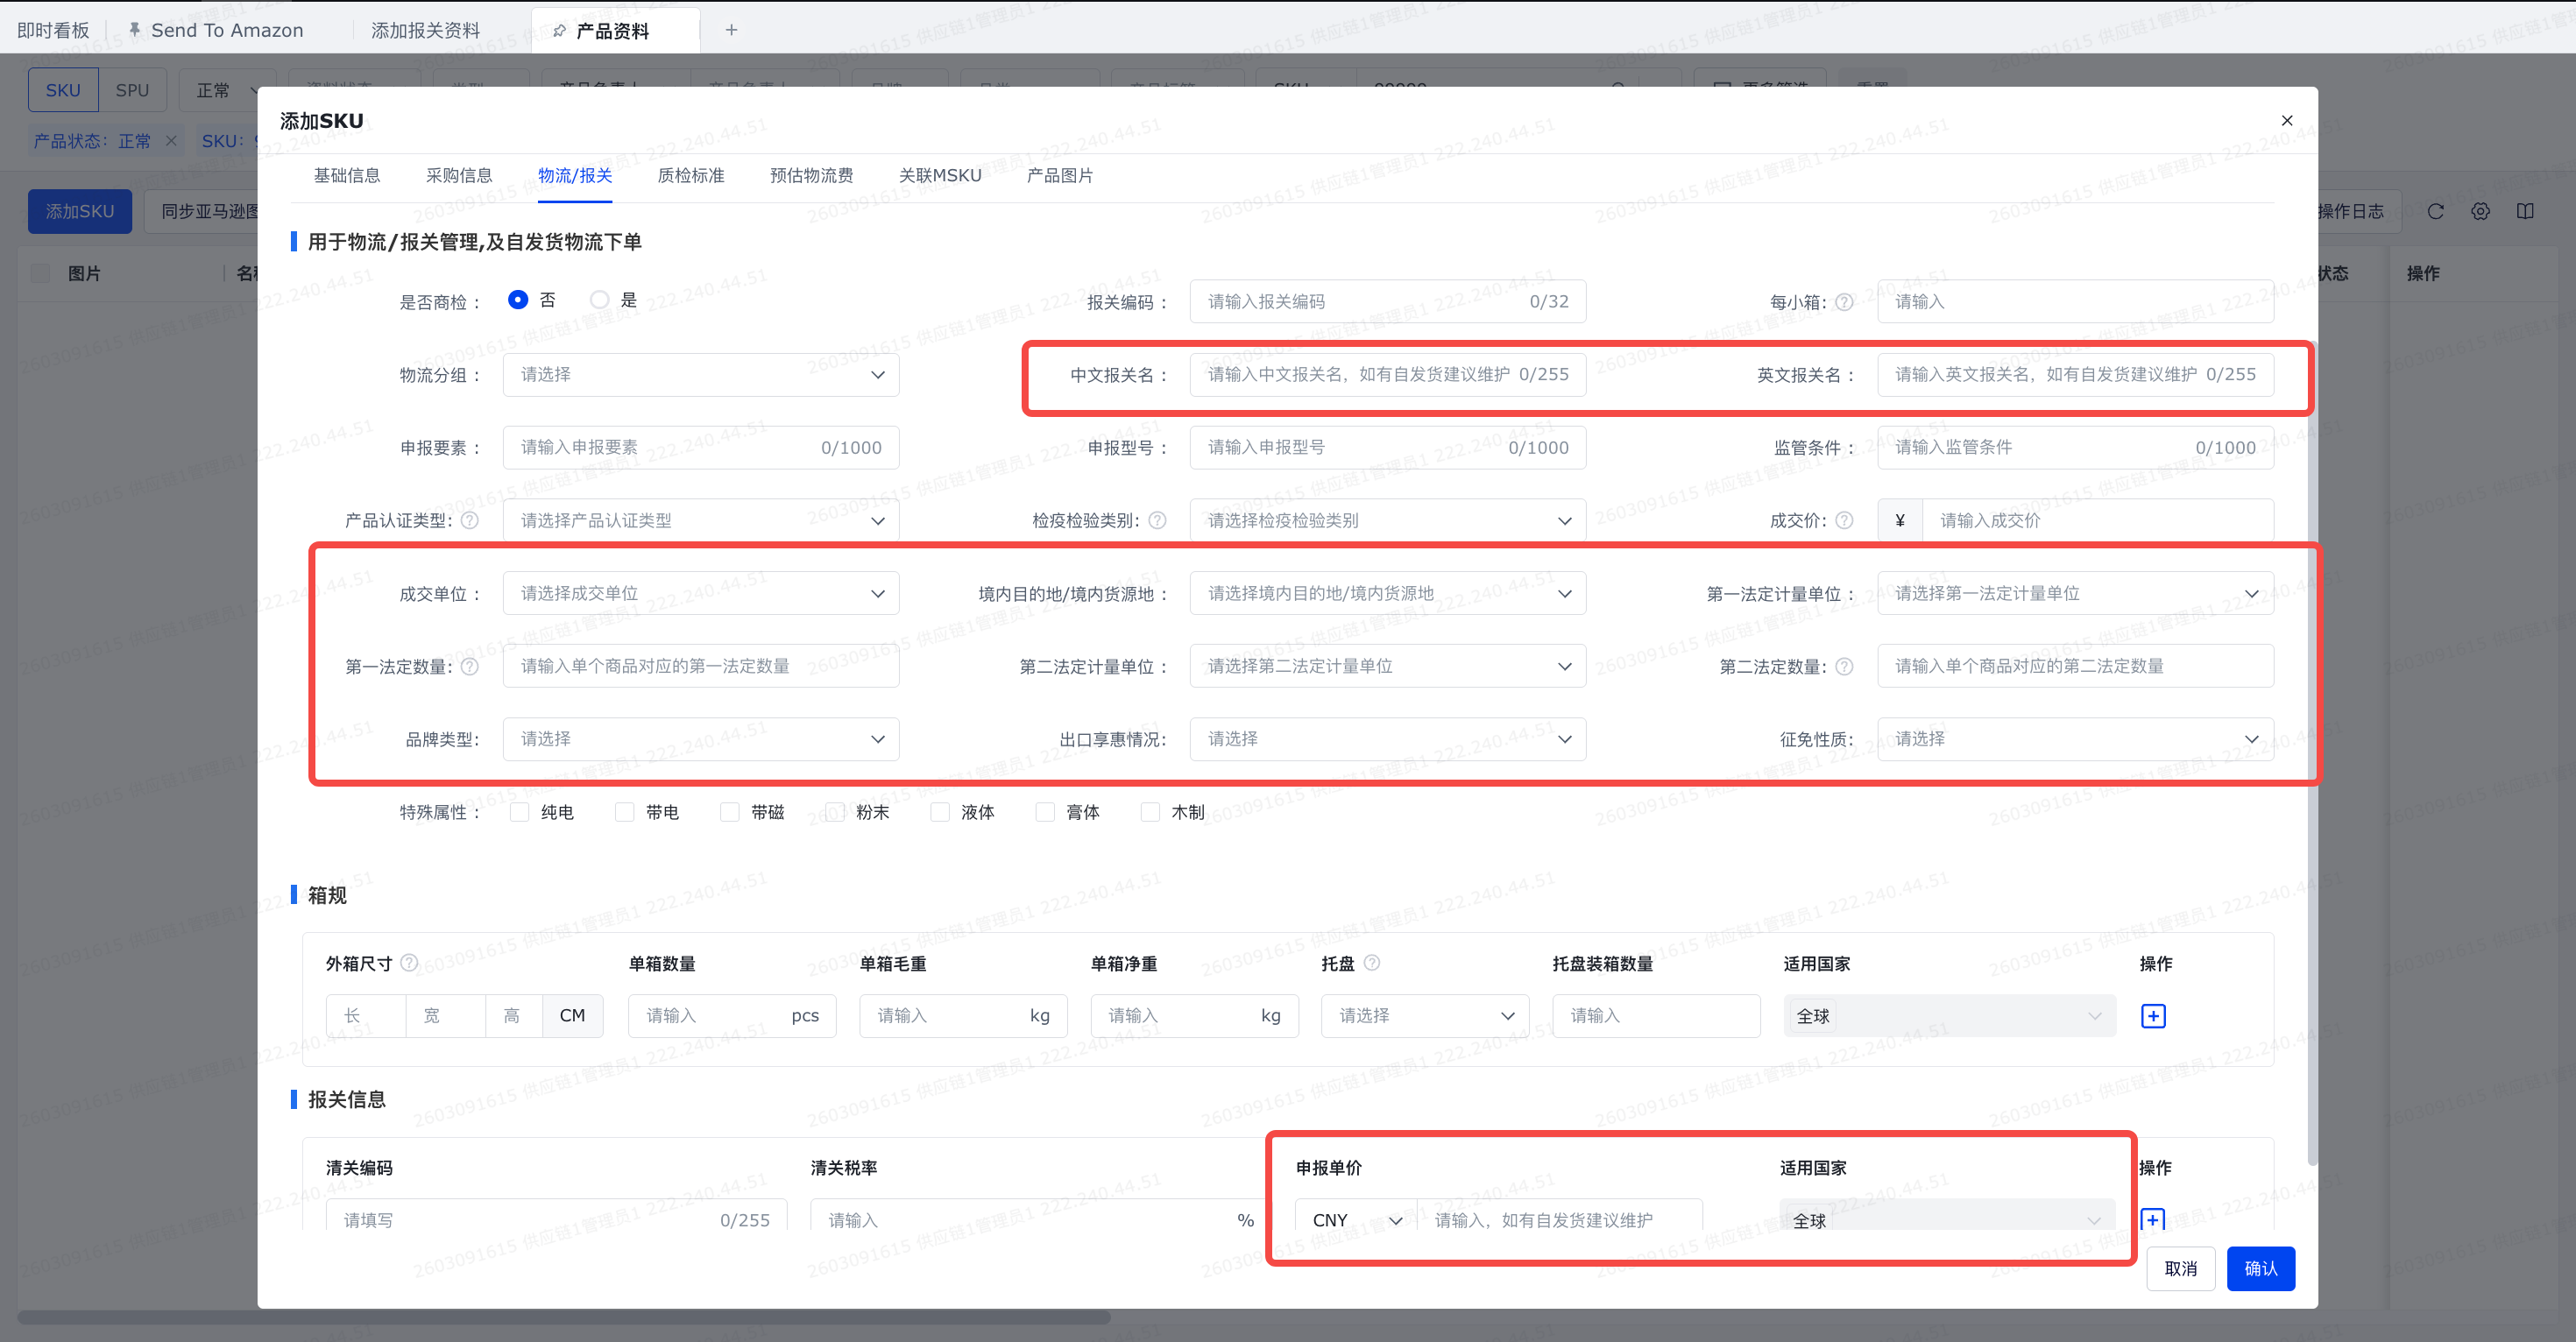
Task: Switch to the 质检标准 tab
Action: click(690, 176)
